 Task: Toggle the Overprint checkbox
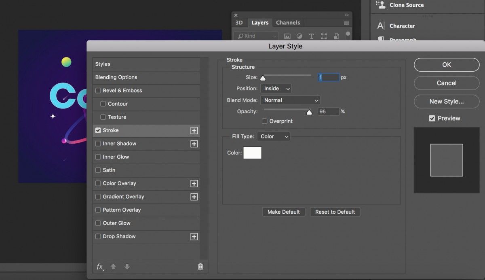[x=265, y=121]
